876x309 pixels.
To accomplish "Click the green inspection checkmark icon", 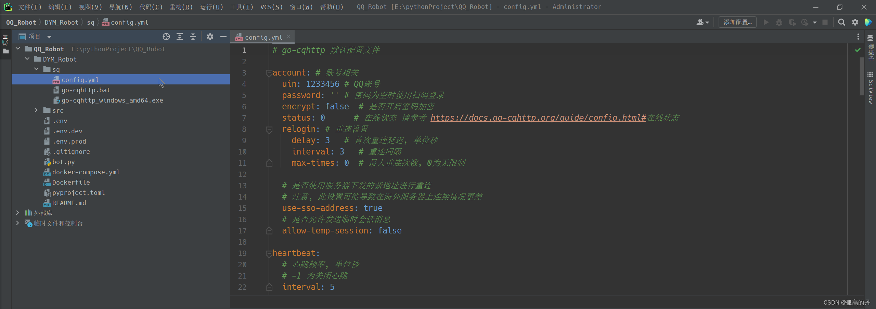I will (858, 50).
